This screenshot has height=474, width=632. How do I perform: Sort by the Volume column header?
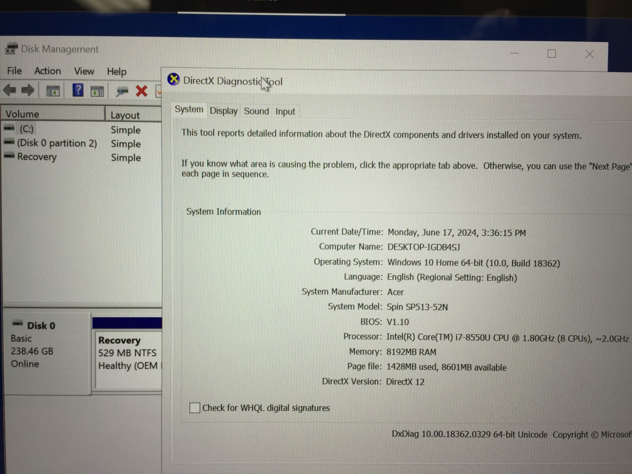pos(53,114)
